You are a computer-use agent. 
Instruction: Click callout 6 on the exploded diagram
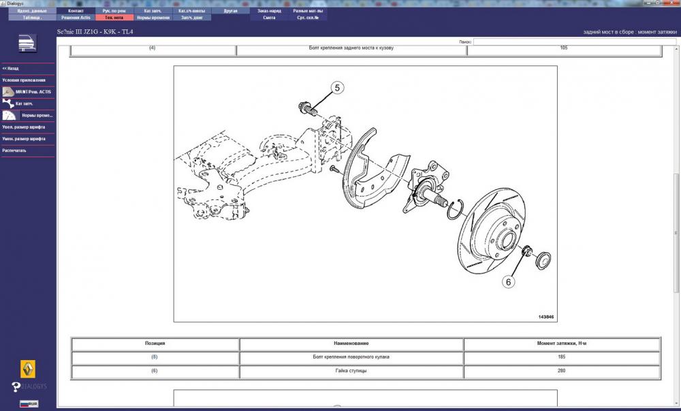point(509,282)
